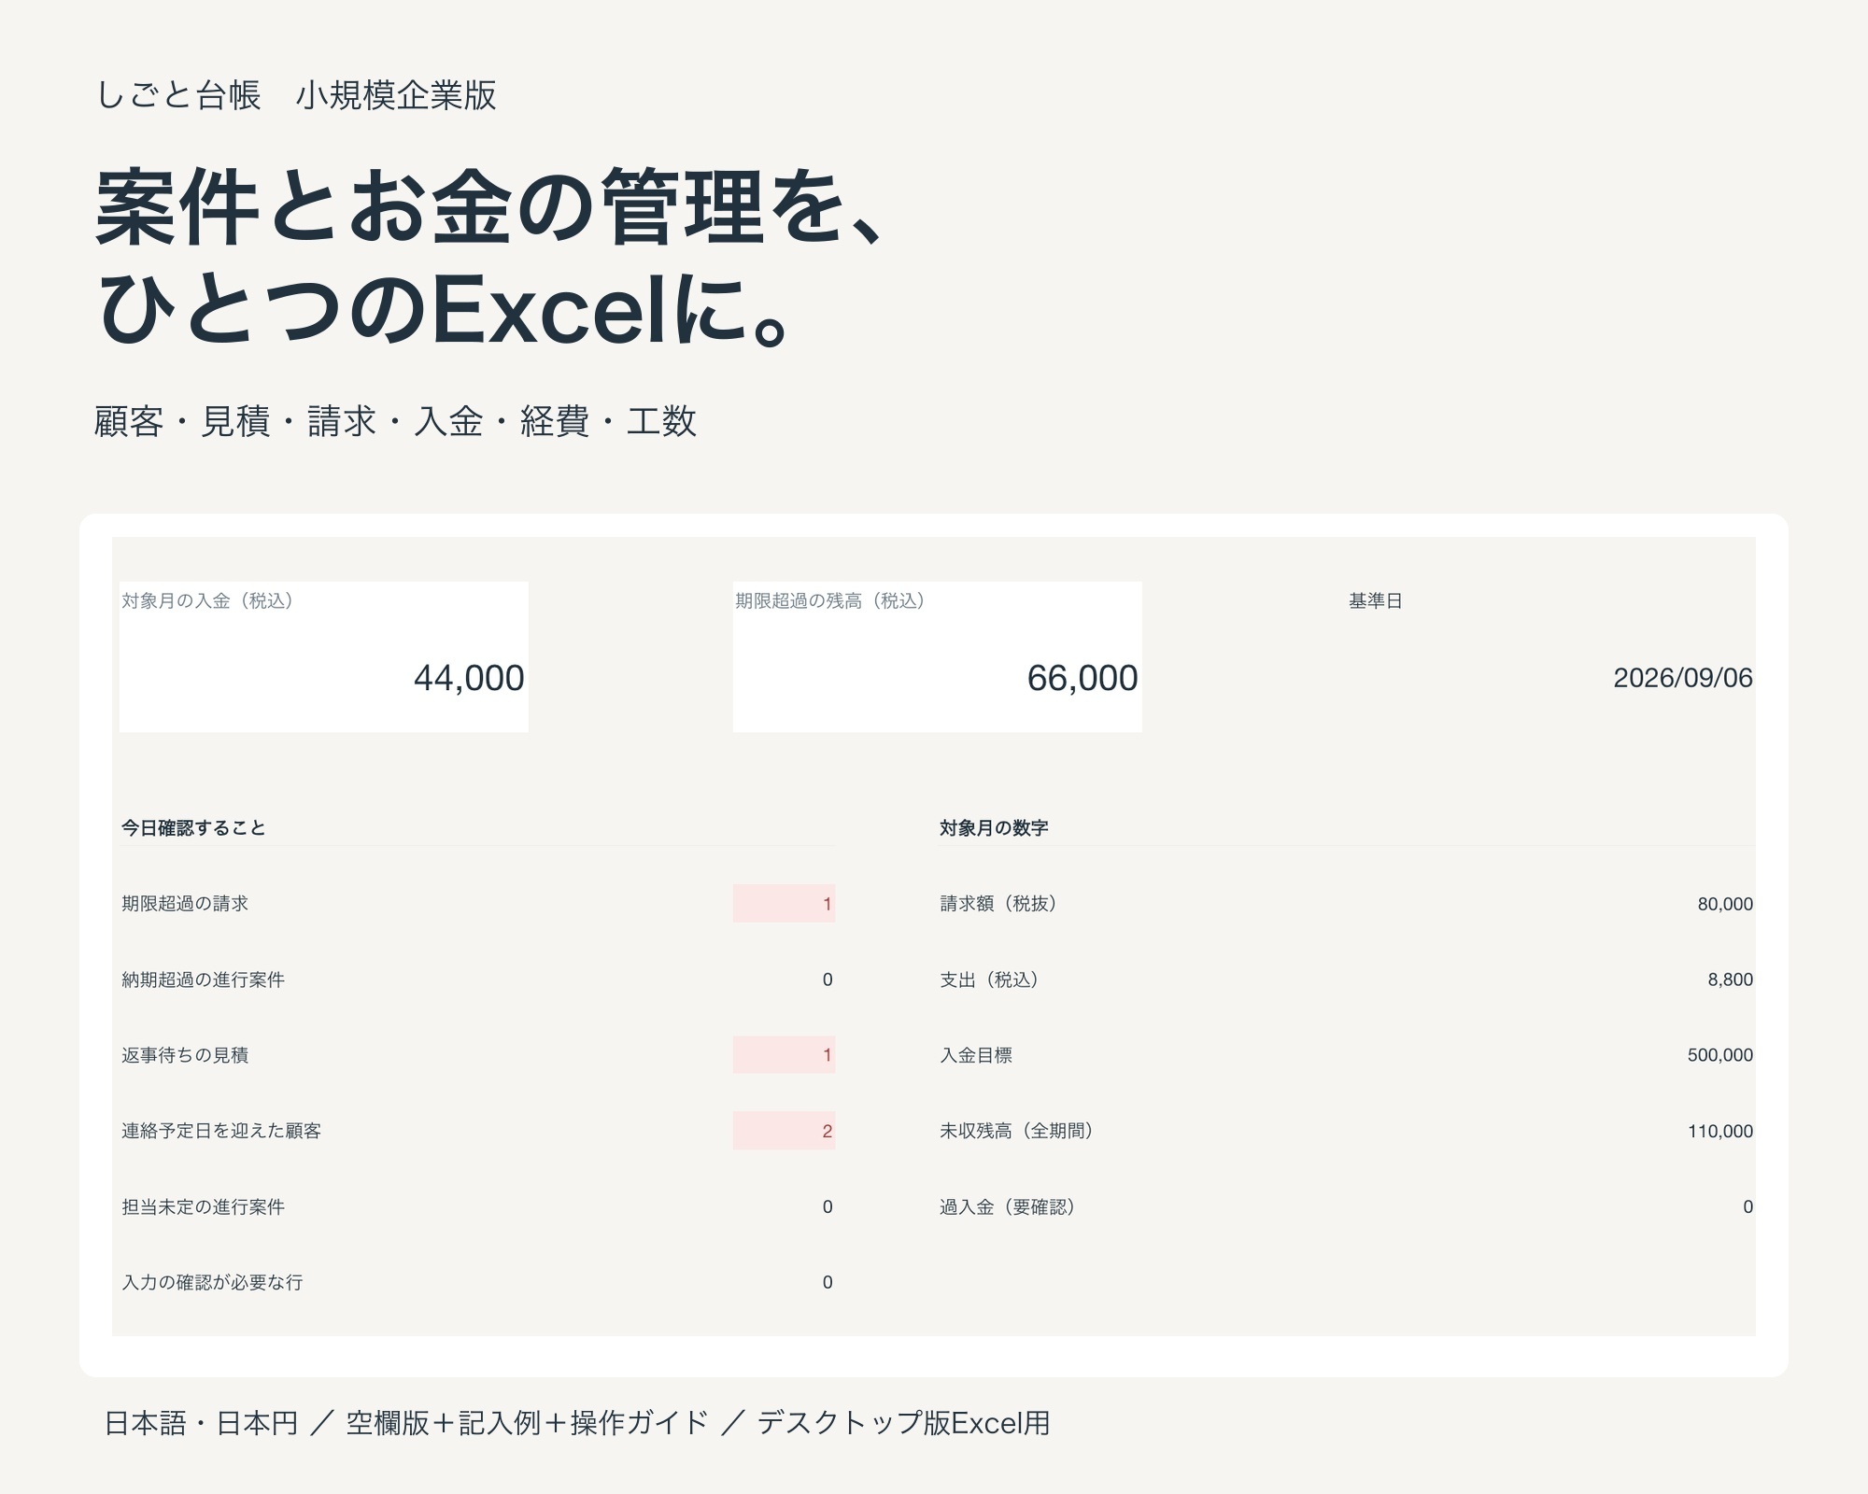Select the 連絡予定日を迎えた顧客 count of 2
Screen dimensions: 1868x1494
click(784, 1131)
